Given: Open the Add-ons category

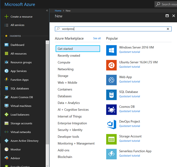Looking at the screenshot, I should pyautogui.click(x=64, y=150).
